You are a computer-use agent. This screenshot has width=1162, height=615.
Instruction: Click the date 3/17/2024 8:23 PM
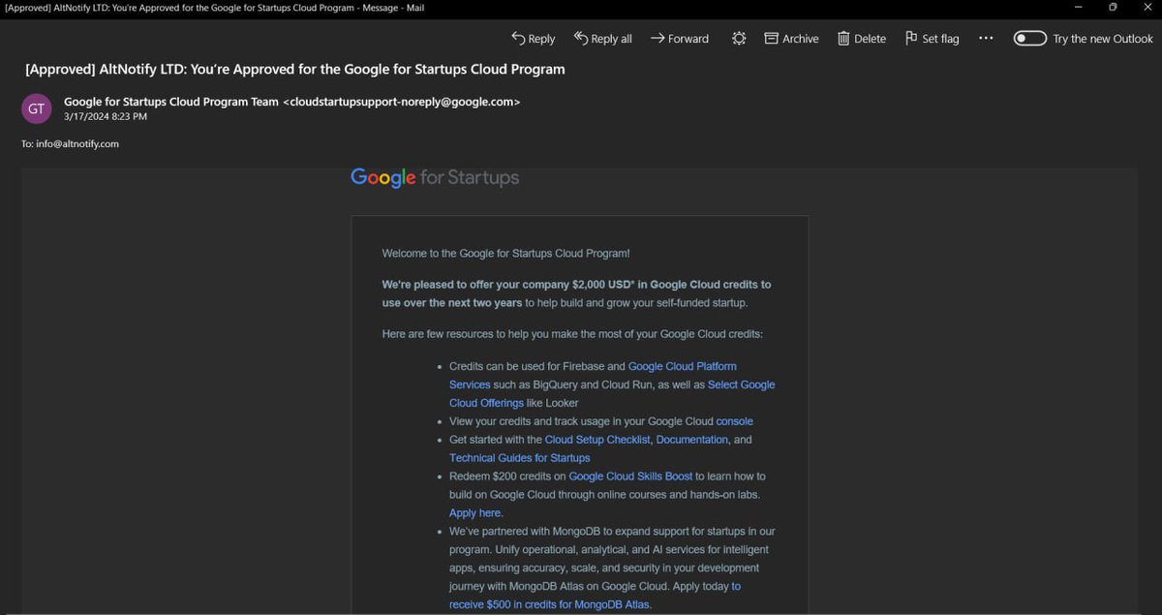(106, 116)
